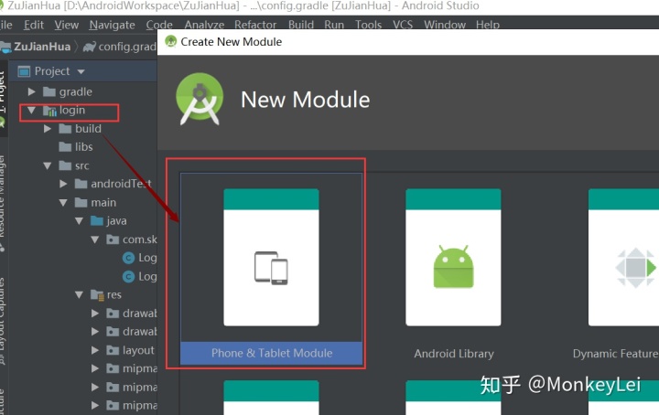
Task: Click the Project panel window icon
Action: click(x=24, y=71)
